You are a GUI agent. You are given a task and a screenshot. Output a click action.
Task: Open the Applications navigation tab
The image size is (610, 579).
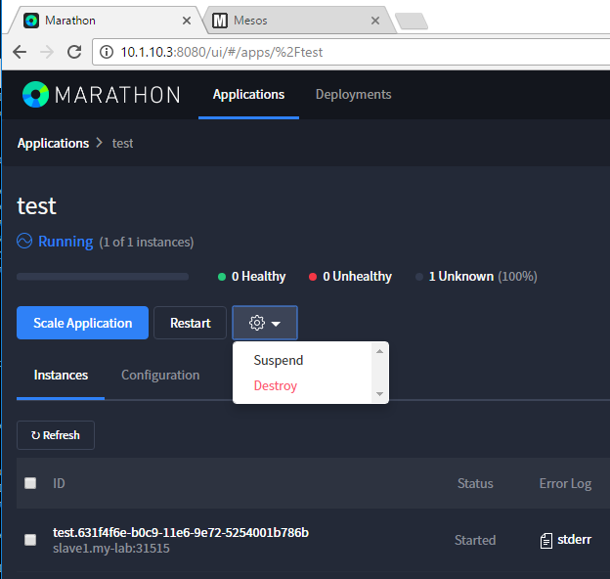[248, 95]
